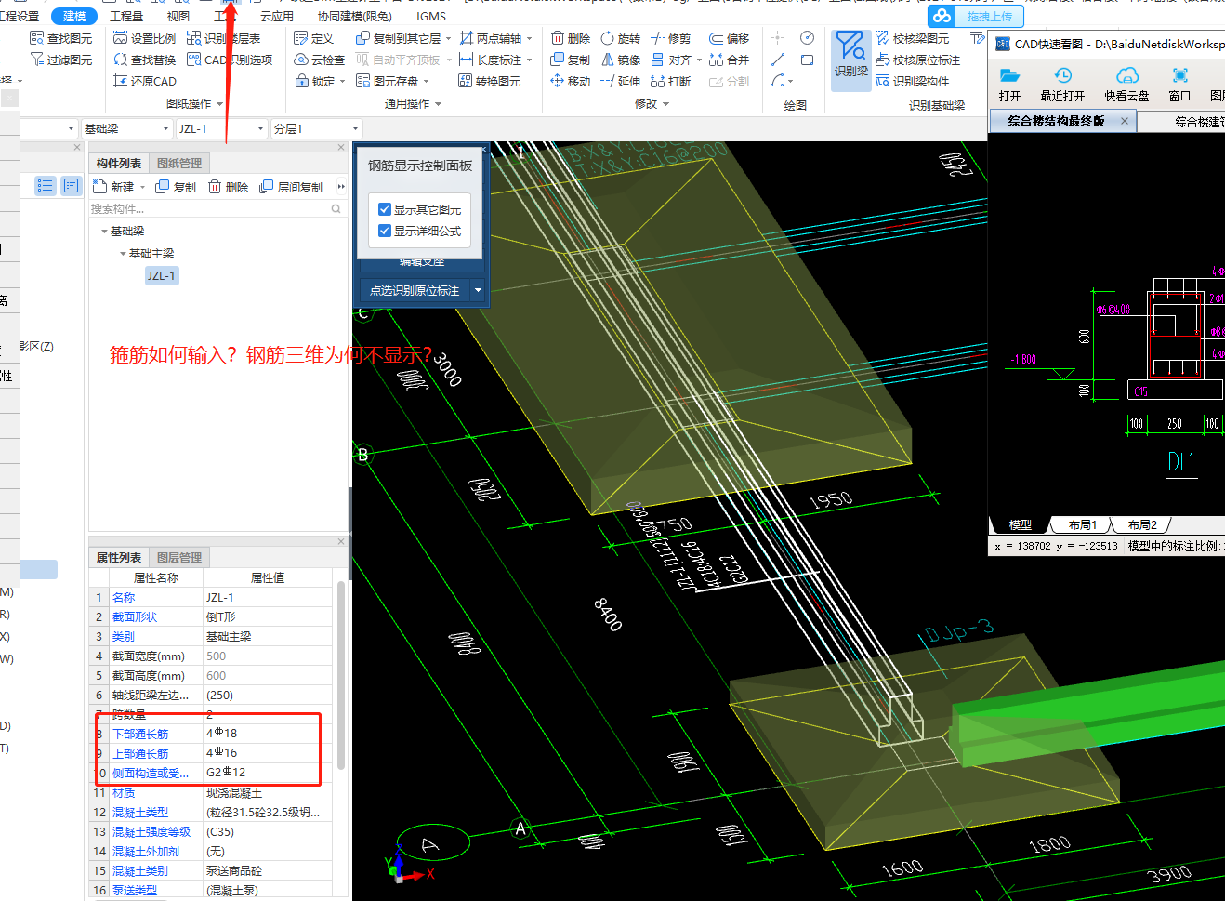Click the 点选识别原位标注 button
Image resolution: width=1225 pixels, height=901 pixels.
pyautogui.click(x=415, y=290)
